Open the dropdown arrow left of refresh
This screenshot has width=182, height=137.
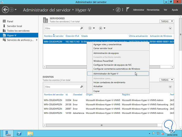click(x=113, y=10)
